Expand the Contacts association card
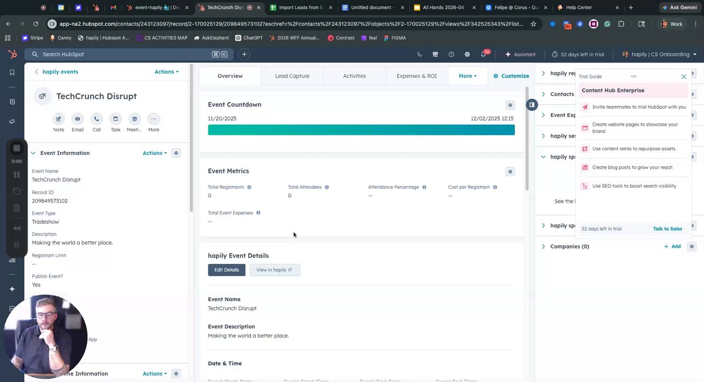704x382 pixels. click(543, 94)
